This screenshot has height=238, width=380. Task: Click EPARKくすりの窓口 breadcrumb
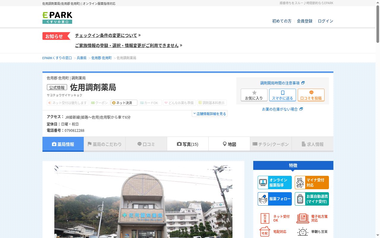57,58
